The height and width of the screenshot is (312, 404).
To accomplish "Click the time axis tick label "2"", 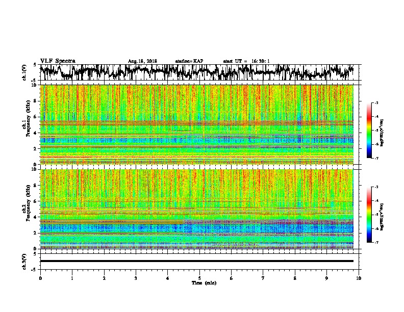I will click(x=104, y=278).
